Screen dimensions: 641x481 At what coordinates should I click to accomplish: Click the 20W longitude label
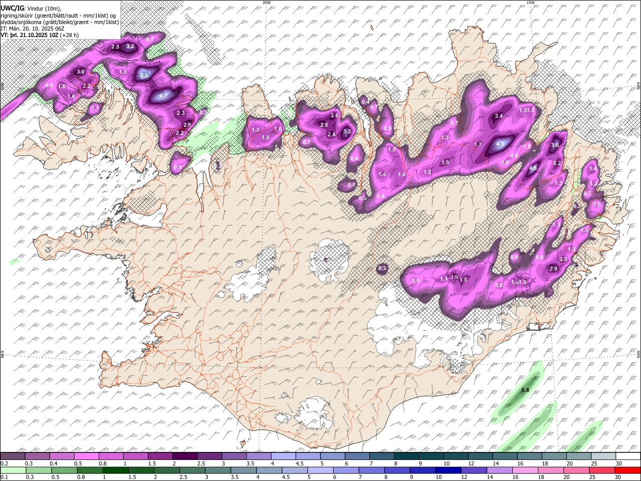tap(266, 3)
